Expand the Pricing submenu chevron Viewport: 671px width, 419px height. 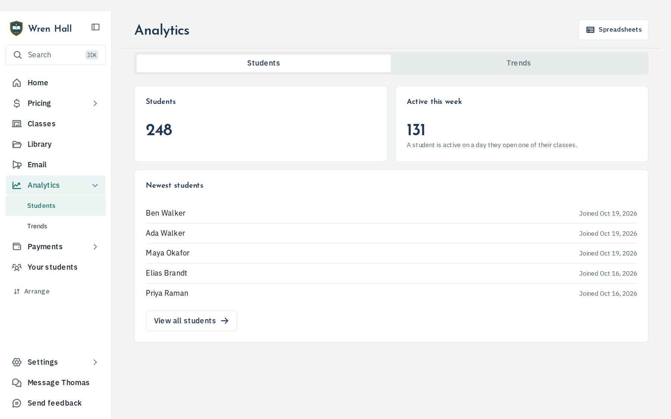coord(95,103)
